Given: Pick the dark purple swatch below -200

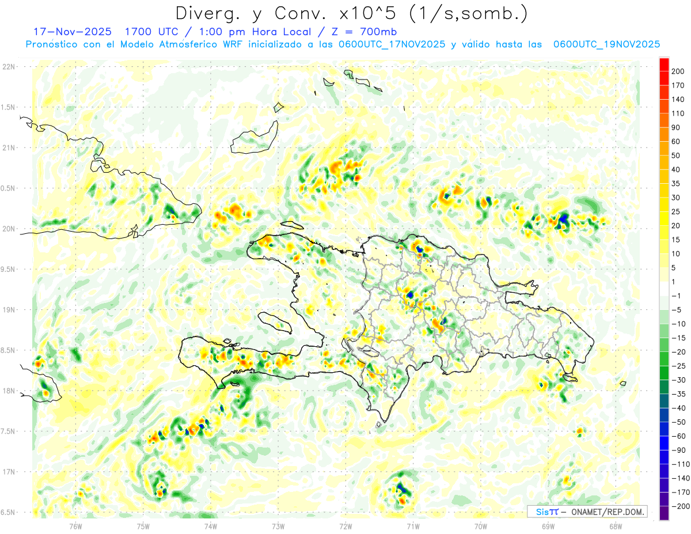Looking at the screenshot, I should coord(664,513).
